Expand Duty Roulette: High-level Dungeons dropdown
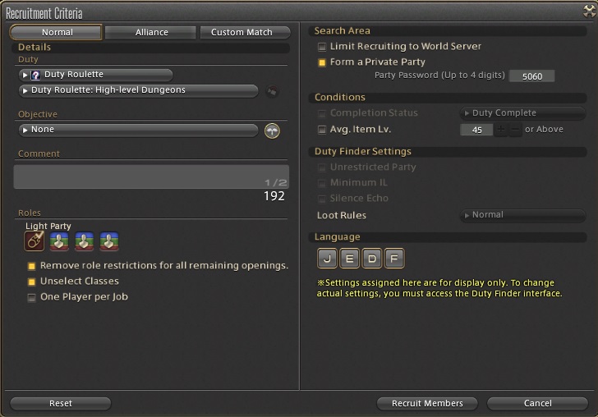This screenshot has width=598, height=417. pos(139,91)
